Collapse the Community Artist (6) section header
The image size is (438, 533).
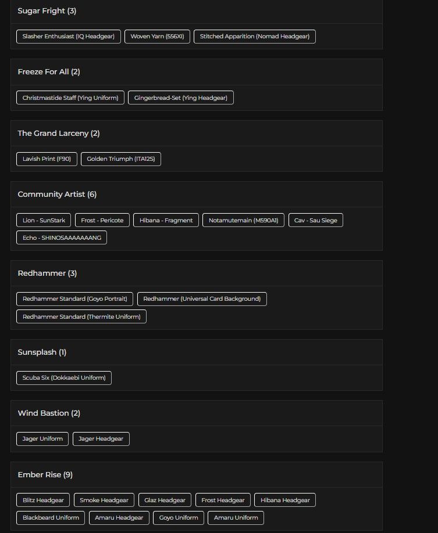197,195
